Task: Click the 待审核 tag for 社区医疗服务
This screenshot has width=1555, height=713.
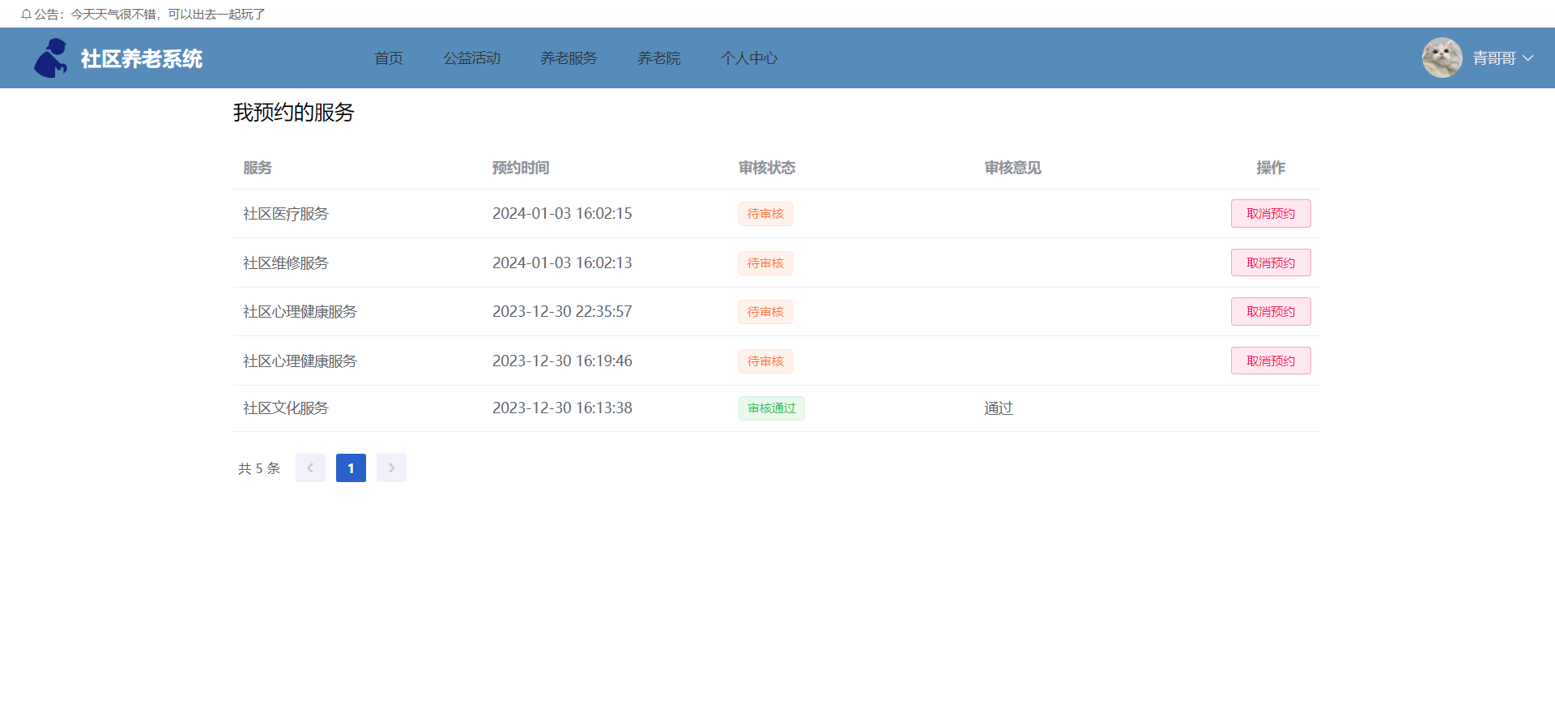Action: 765,214
